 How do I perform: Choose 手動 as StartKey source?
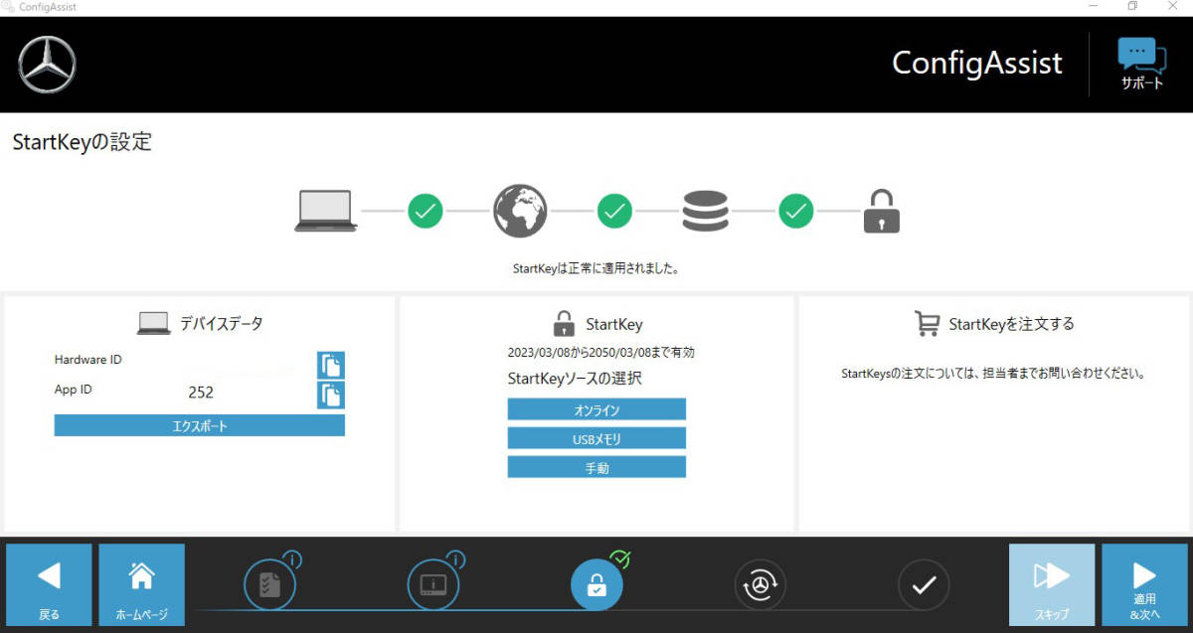click(x=596, y=467)
